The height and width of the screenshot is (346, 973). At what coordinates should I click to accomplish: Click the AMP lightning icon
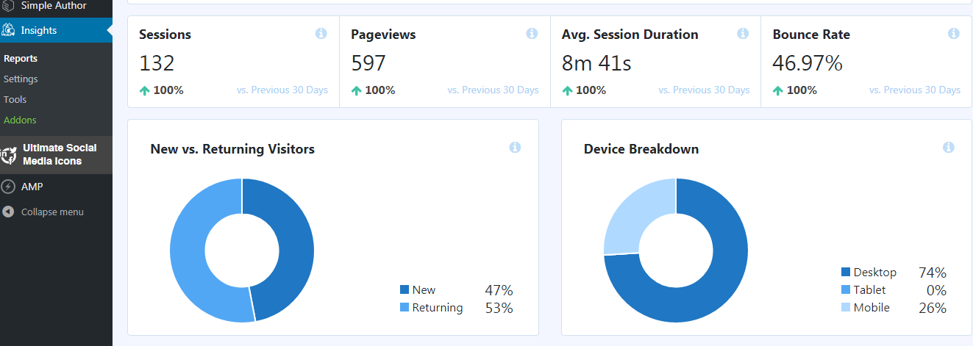pos(8,187)
